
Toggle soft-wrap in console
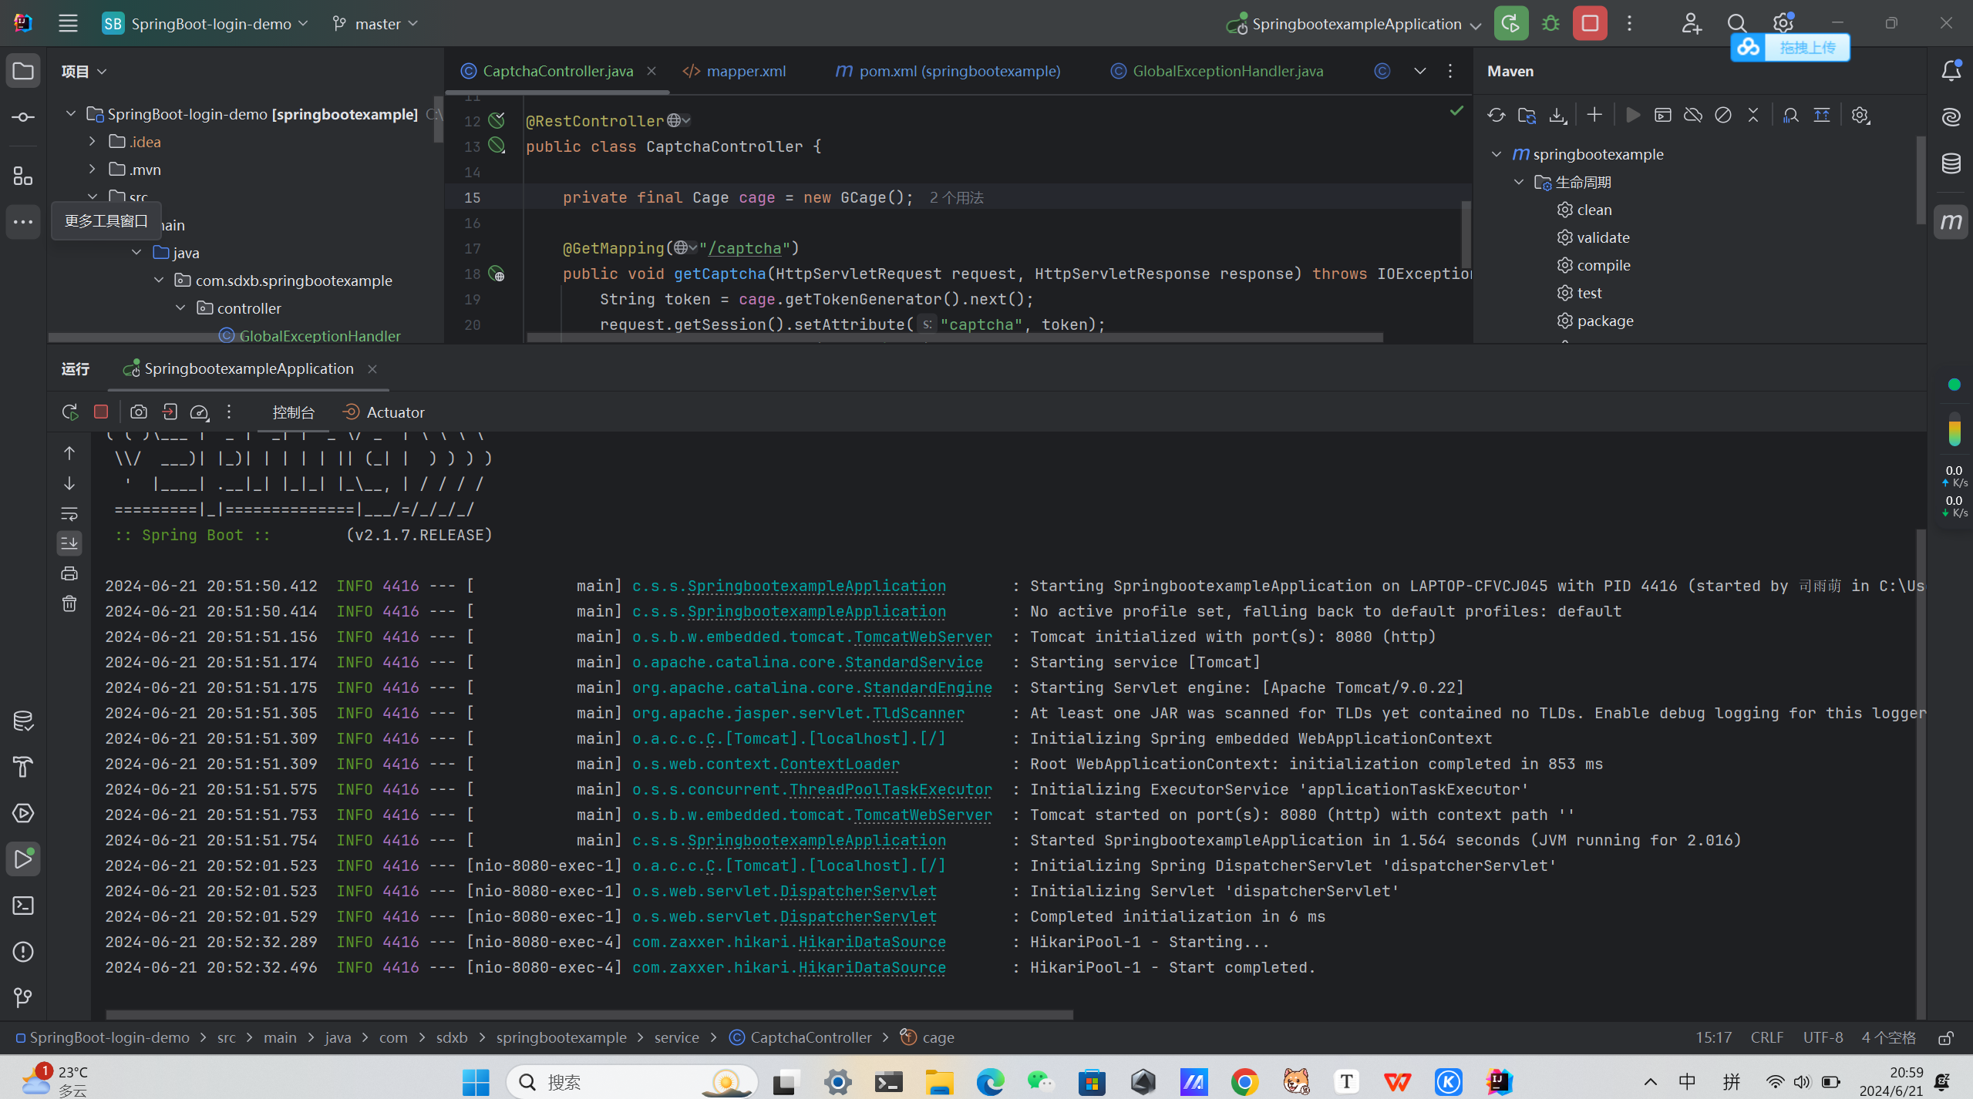[69, 513]
